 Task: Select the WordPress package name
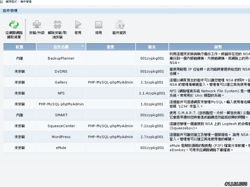pyautogui.click(x=61, y=137)
